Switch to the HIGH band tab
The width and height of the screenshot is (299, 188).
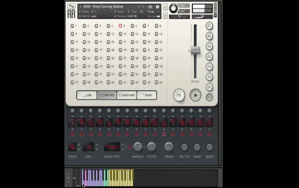(147, 95)
